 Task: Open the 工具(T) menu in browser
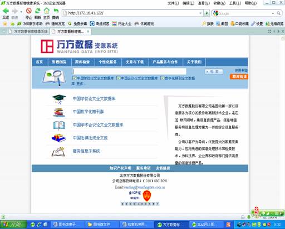click(x=235, y=3)
